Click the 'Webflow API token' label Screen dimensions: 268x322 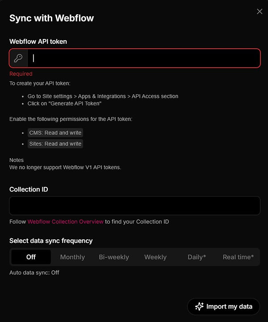click(x=38, y=42)
